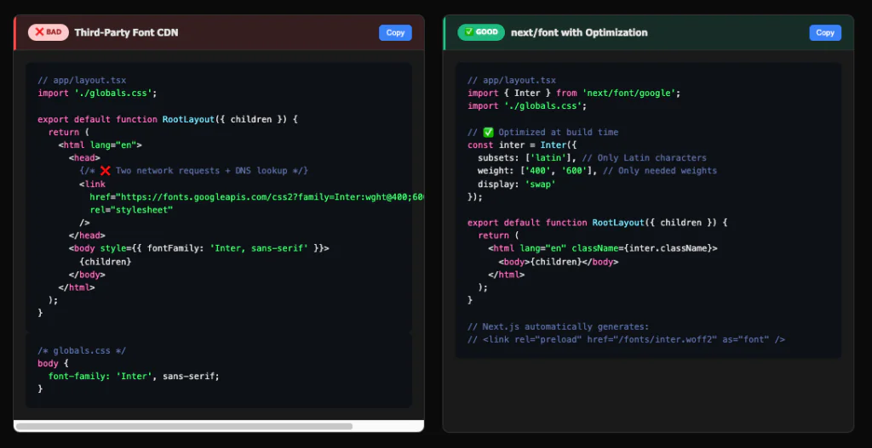Click the <link opening tag line
Image resolution: width=872 pixels, height=448 pixels.
pos(92,184)
